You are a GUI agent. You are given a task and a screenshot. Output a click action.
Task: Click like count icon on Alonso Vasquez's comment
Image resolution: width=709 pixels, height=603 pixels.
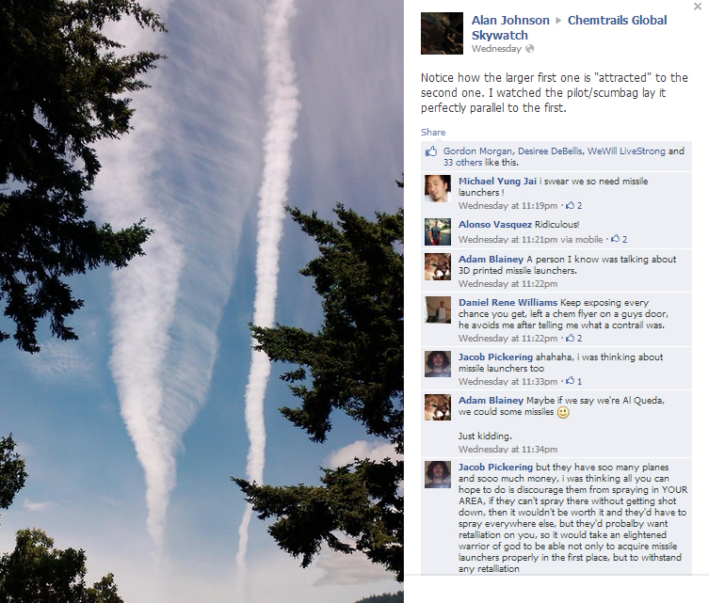point(615,239)
